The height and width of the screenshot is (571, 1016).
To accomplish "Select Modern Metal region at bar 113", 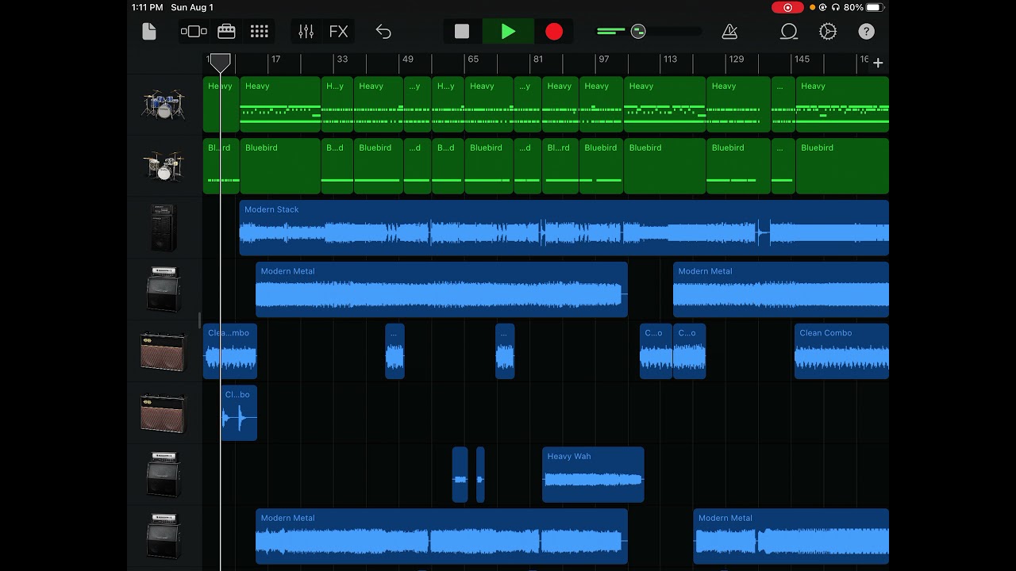I will click(781, 289).
